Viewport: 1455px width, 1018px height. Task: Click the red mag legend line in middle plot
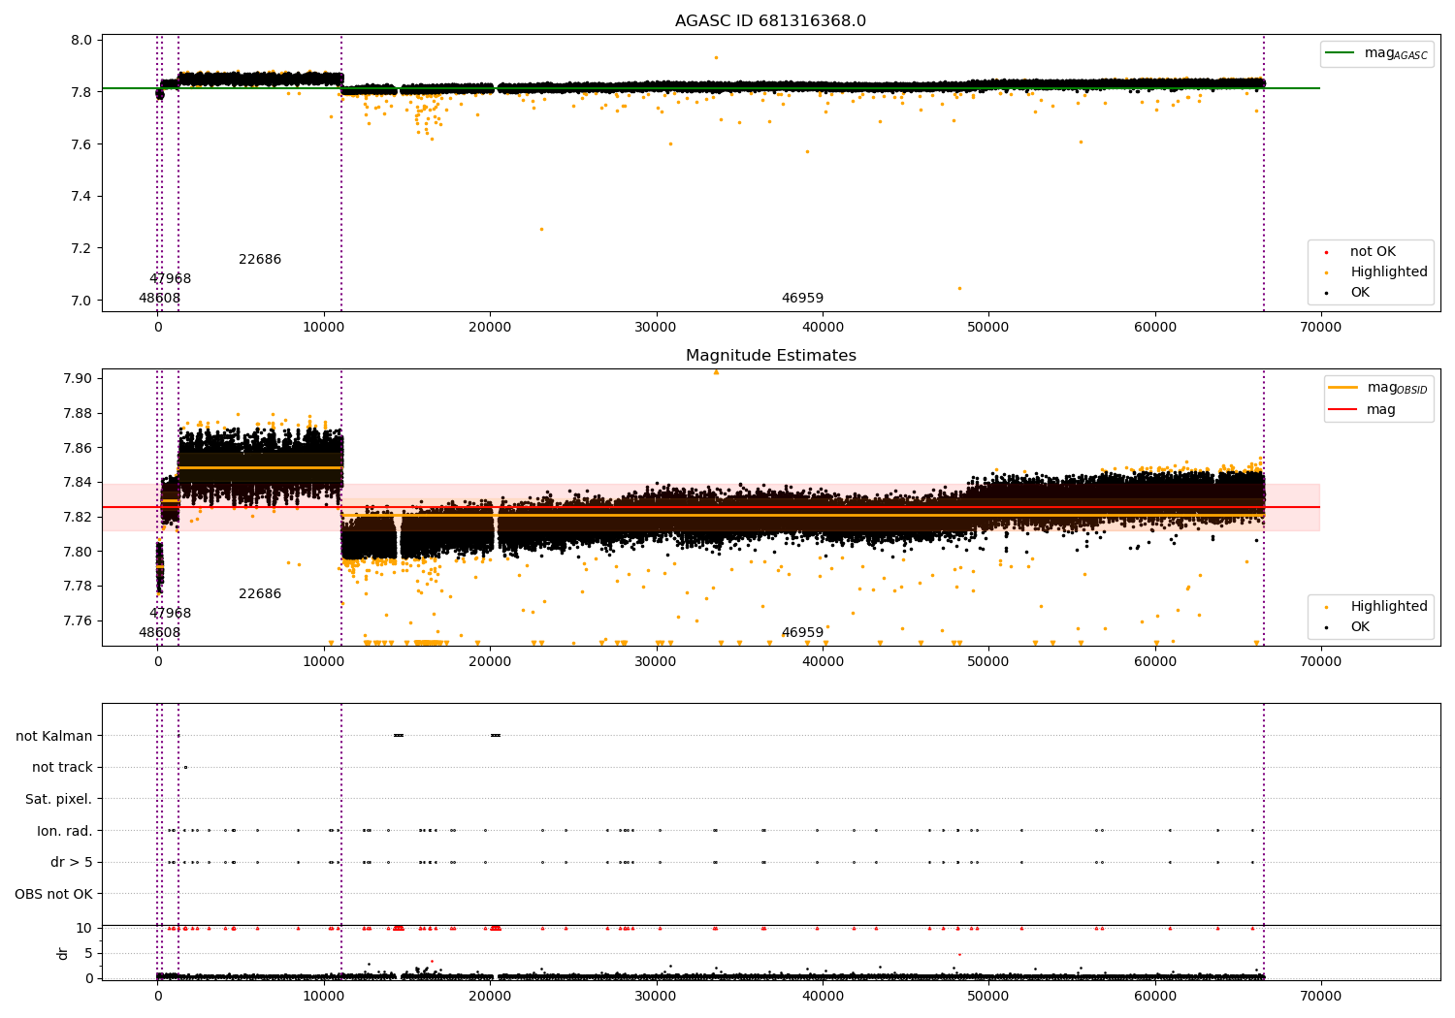coord(1343,410)
